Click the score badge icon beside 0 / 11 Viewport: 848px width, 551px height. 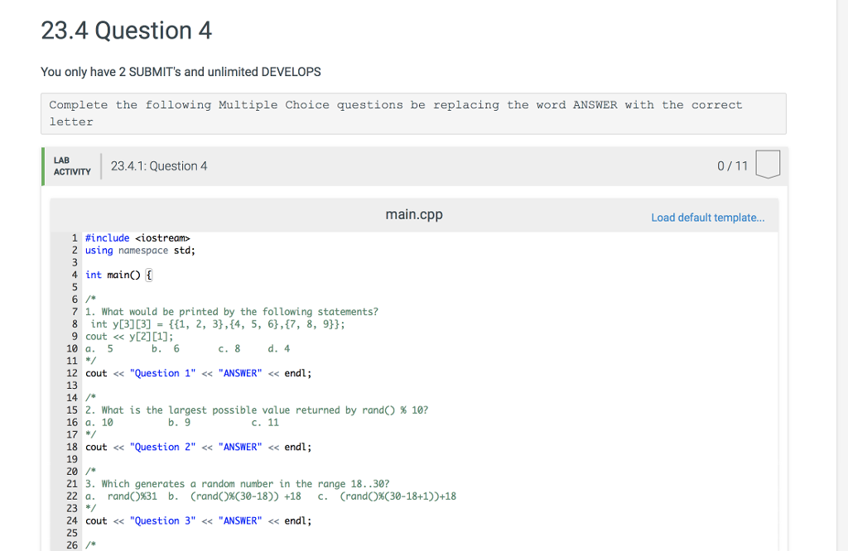pos(768,164)
